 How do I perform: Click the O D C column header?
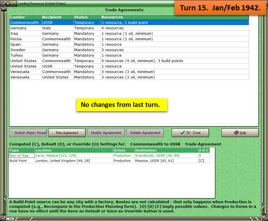coord(204,150)
